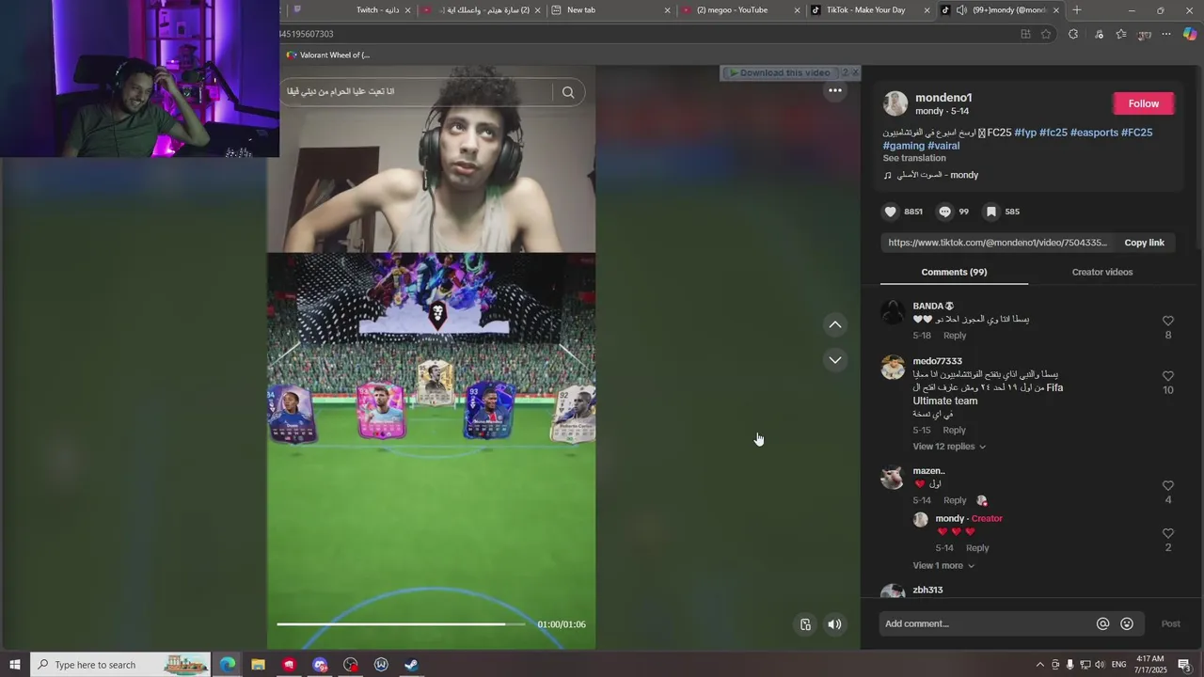Click Download this video overlay button
This screenshot has height=677, width=1204.
tap(783, 72)
